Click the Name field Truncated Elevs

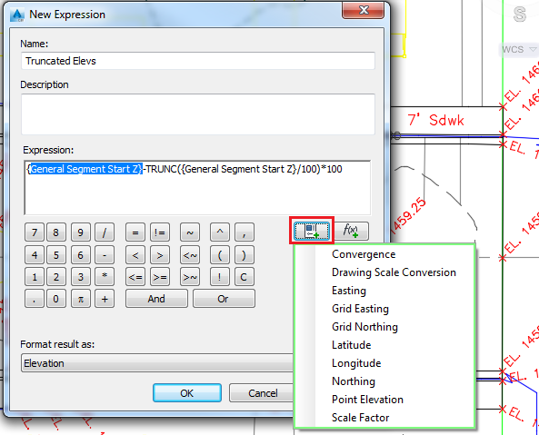[198, 61]
